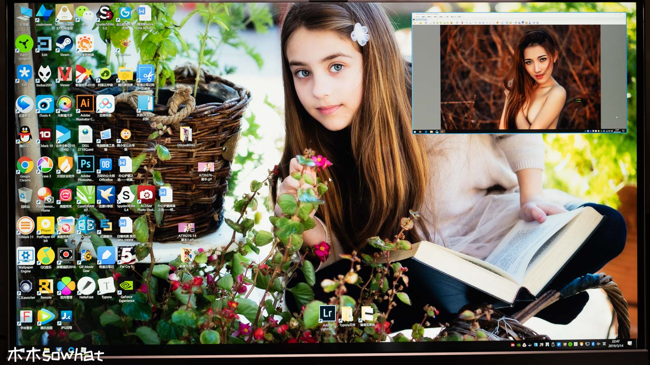Select the OfficeBox desktop icon
Image resolution: width=650 pixels, height=365 pixels.
tap(106, 169)
